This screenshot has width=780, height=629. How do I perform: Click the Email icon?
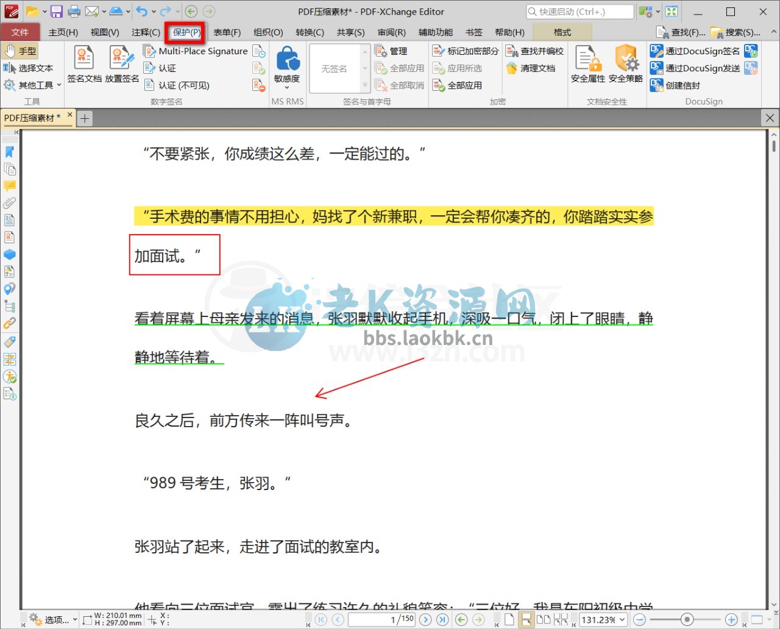92,11
